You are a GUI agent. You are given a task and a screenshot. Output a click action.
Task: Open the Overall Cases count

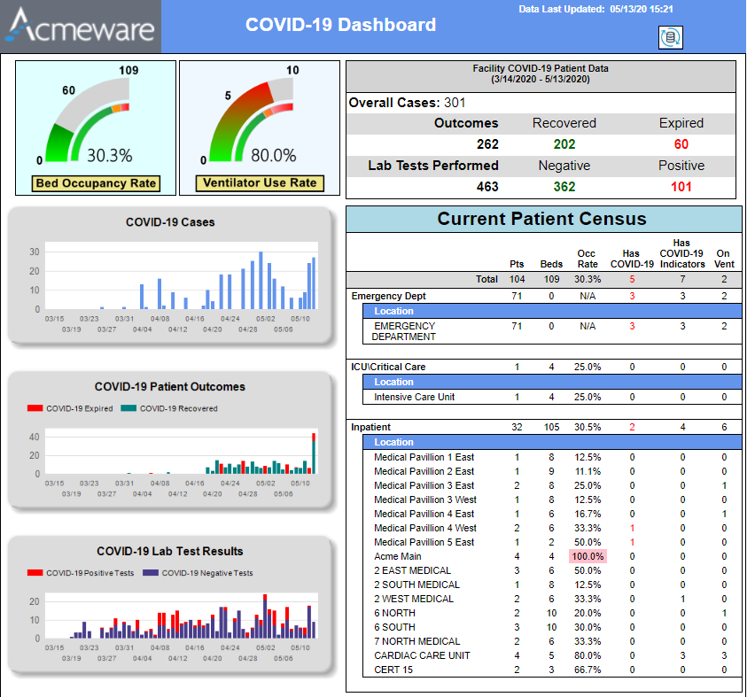pos(408,102)
